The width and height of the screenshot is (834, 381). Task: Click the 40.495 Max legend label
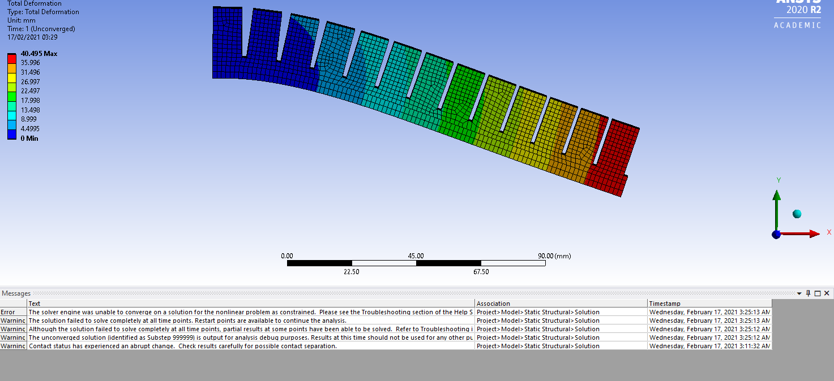(x=39, y=54)
